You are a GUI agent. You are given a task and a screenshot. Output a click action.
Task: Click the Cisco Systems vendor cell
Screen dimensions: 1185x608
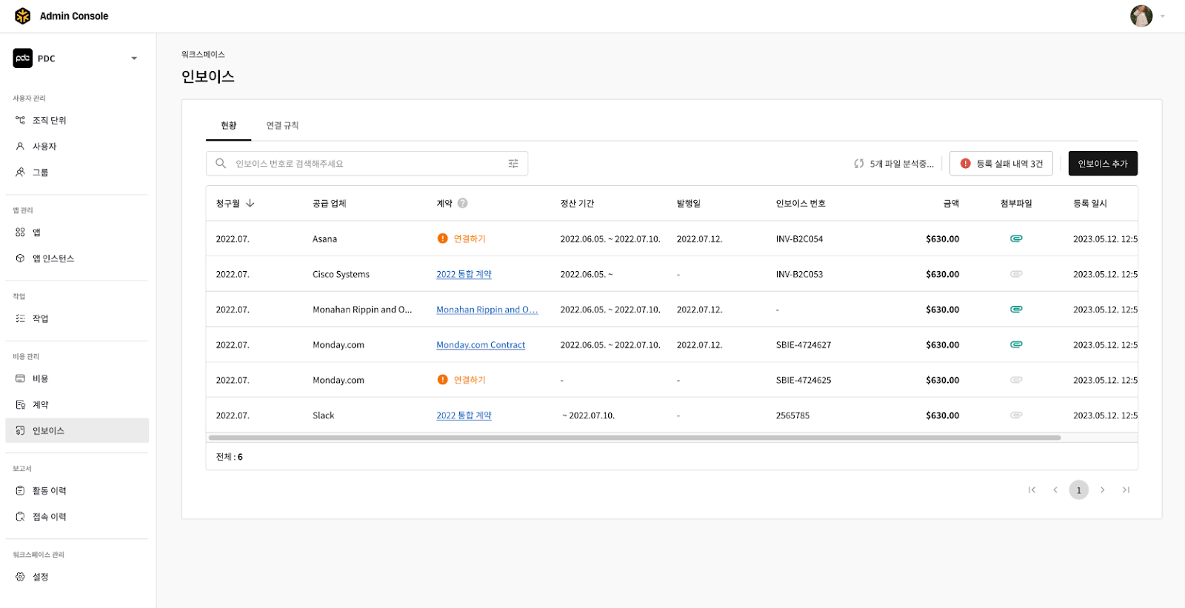click(x=341, y=274)
